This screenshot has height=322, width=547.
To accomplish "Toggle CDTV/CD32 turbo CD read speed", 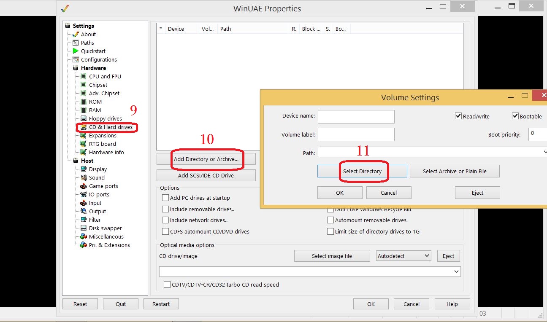I will point(167,284).
